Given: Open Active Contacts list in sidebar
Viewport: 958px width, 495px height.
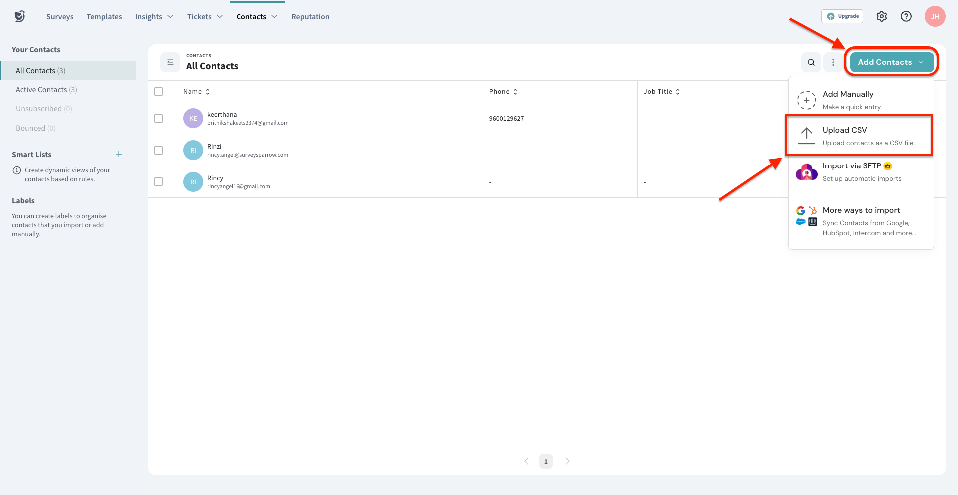Looking at the screenshot, I should [x=46, y=90].
